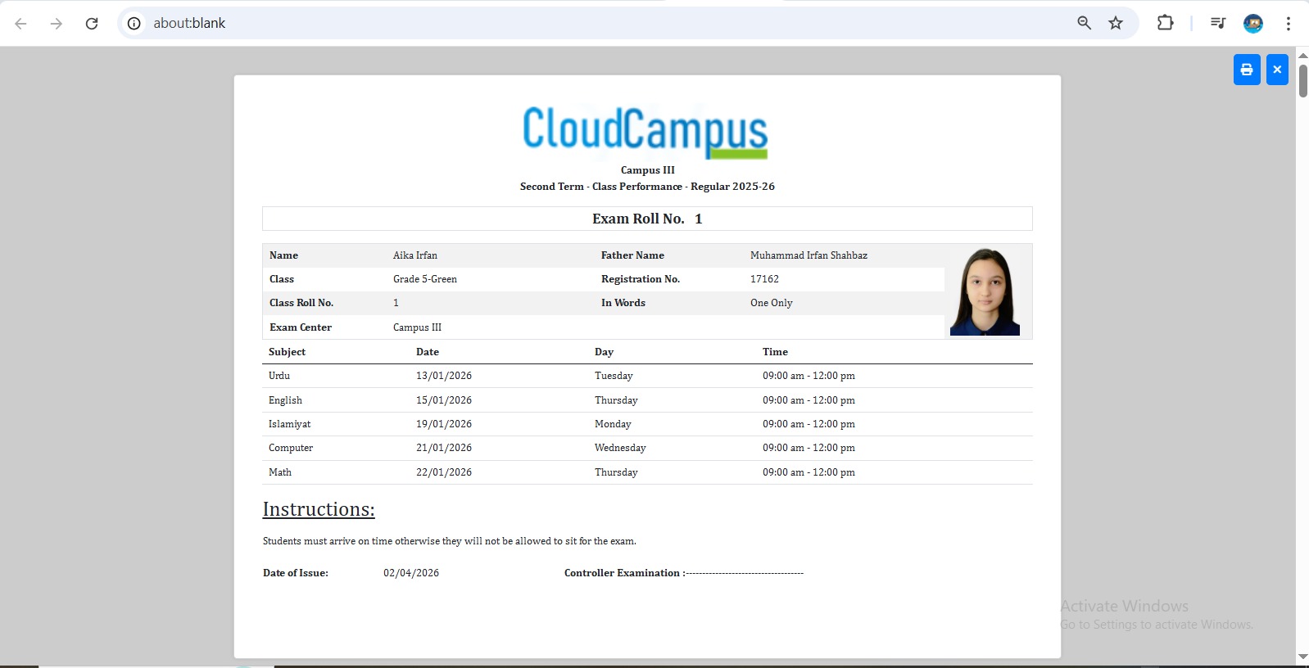The width and height of the screenshot is (1309, 668).
Task: Open the media control icon
Action: pyautogui.click(x=1218, y=23)
